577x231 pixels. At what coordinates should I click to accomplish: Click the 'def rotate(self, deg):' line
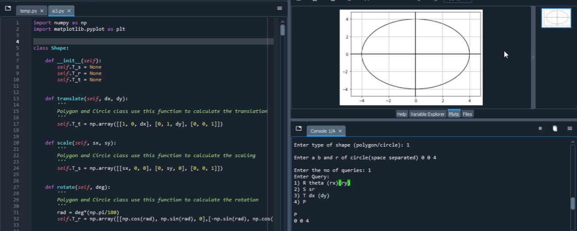coord(78,186)
